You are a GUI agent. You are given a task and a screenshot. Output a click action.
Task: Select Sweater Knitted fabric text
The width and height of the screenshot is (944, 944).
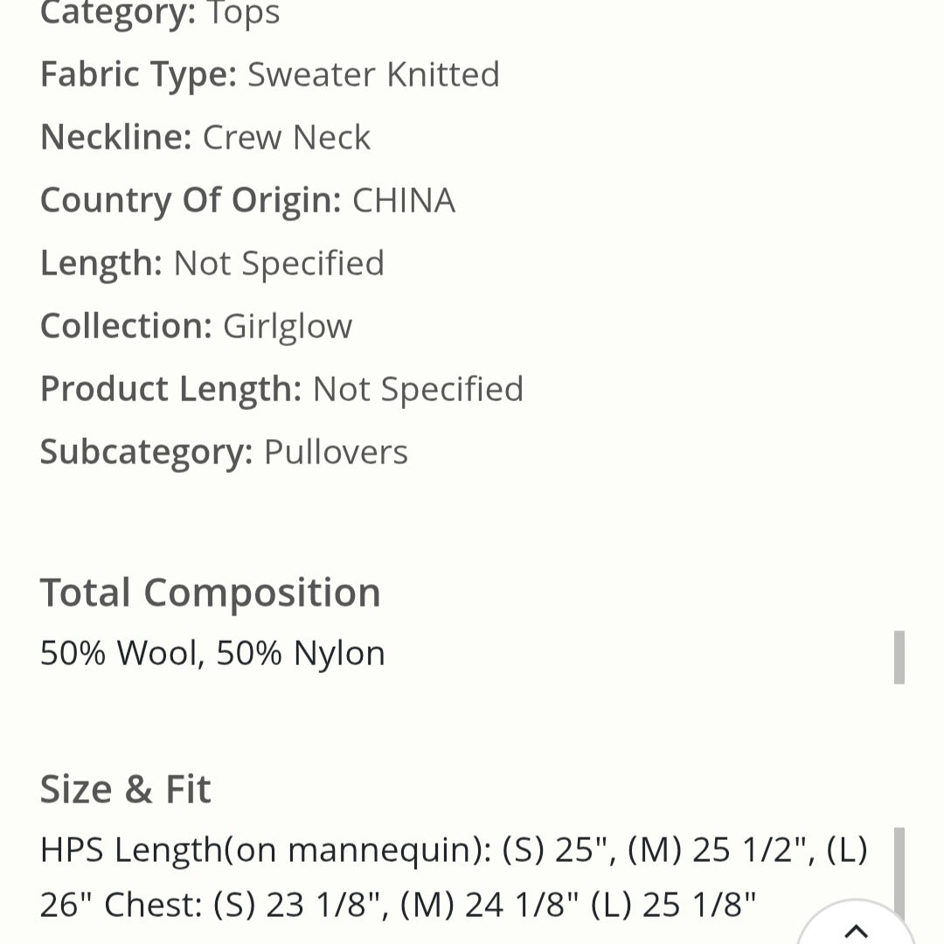[x=374, y=74]
